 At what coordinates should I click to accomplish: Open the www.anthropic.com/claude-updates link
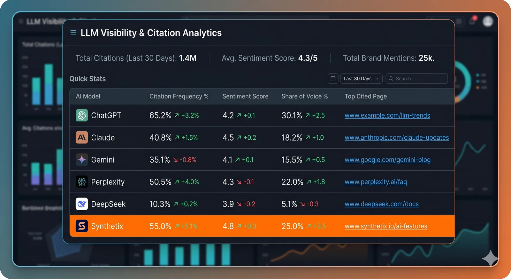tap(397, 137)
